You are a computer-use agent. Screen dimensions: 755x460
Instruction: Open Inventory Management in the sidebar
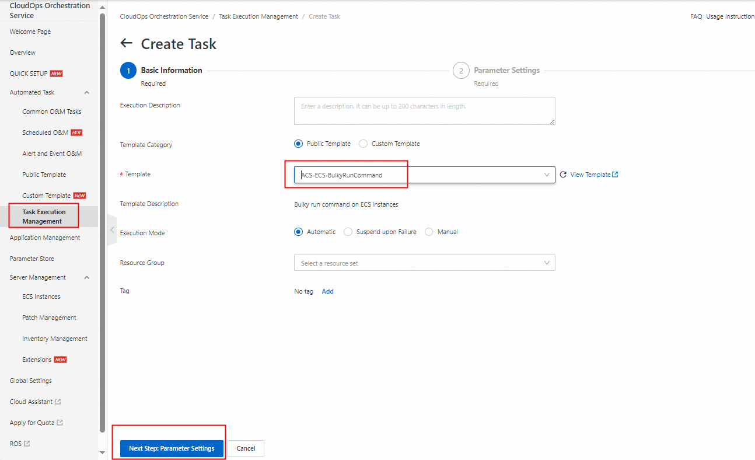[x=55, y=339]
